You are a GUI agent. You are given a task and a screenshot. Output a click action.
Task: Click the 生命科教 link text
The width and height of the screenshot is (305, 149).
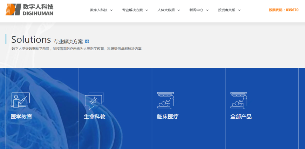pyautogui.click(x=94, y=116)
